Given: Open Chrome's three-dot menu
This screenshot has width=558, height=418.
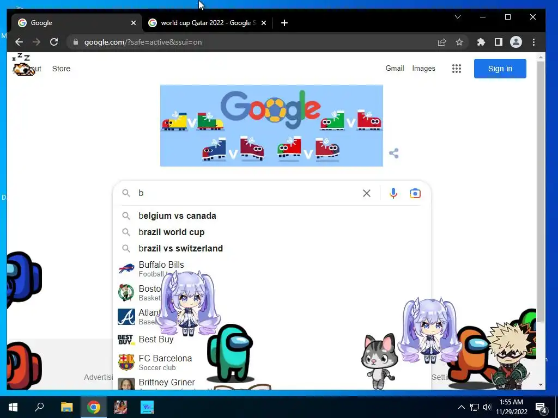Looking at the screenshot, I should pos(533,42).
